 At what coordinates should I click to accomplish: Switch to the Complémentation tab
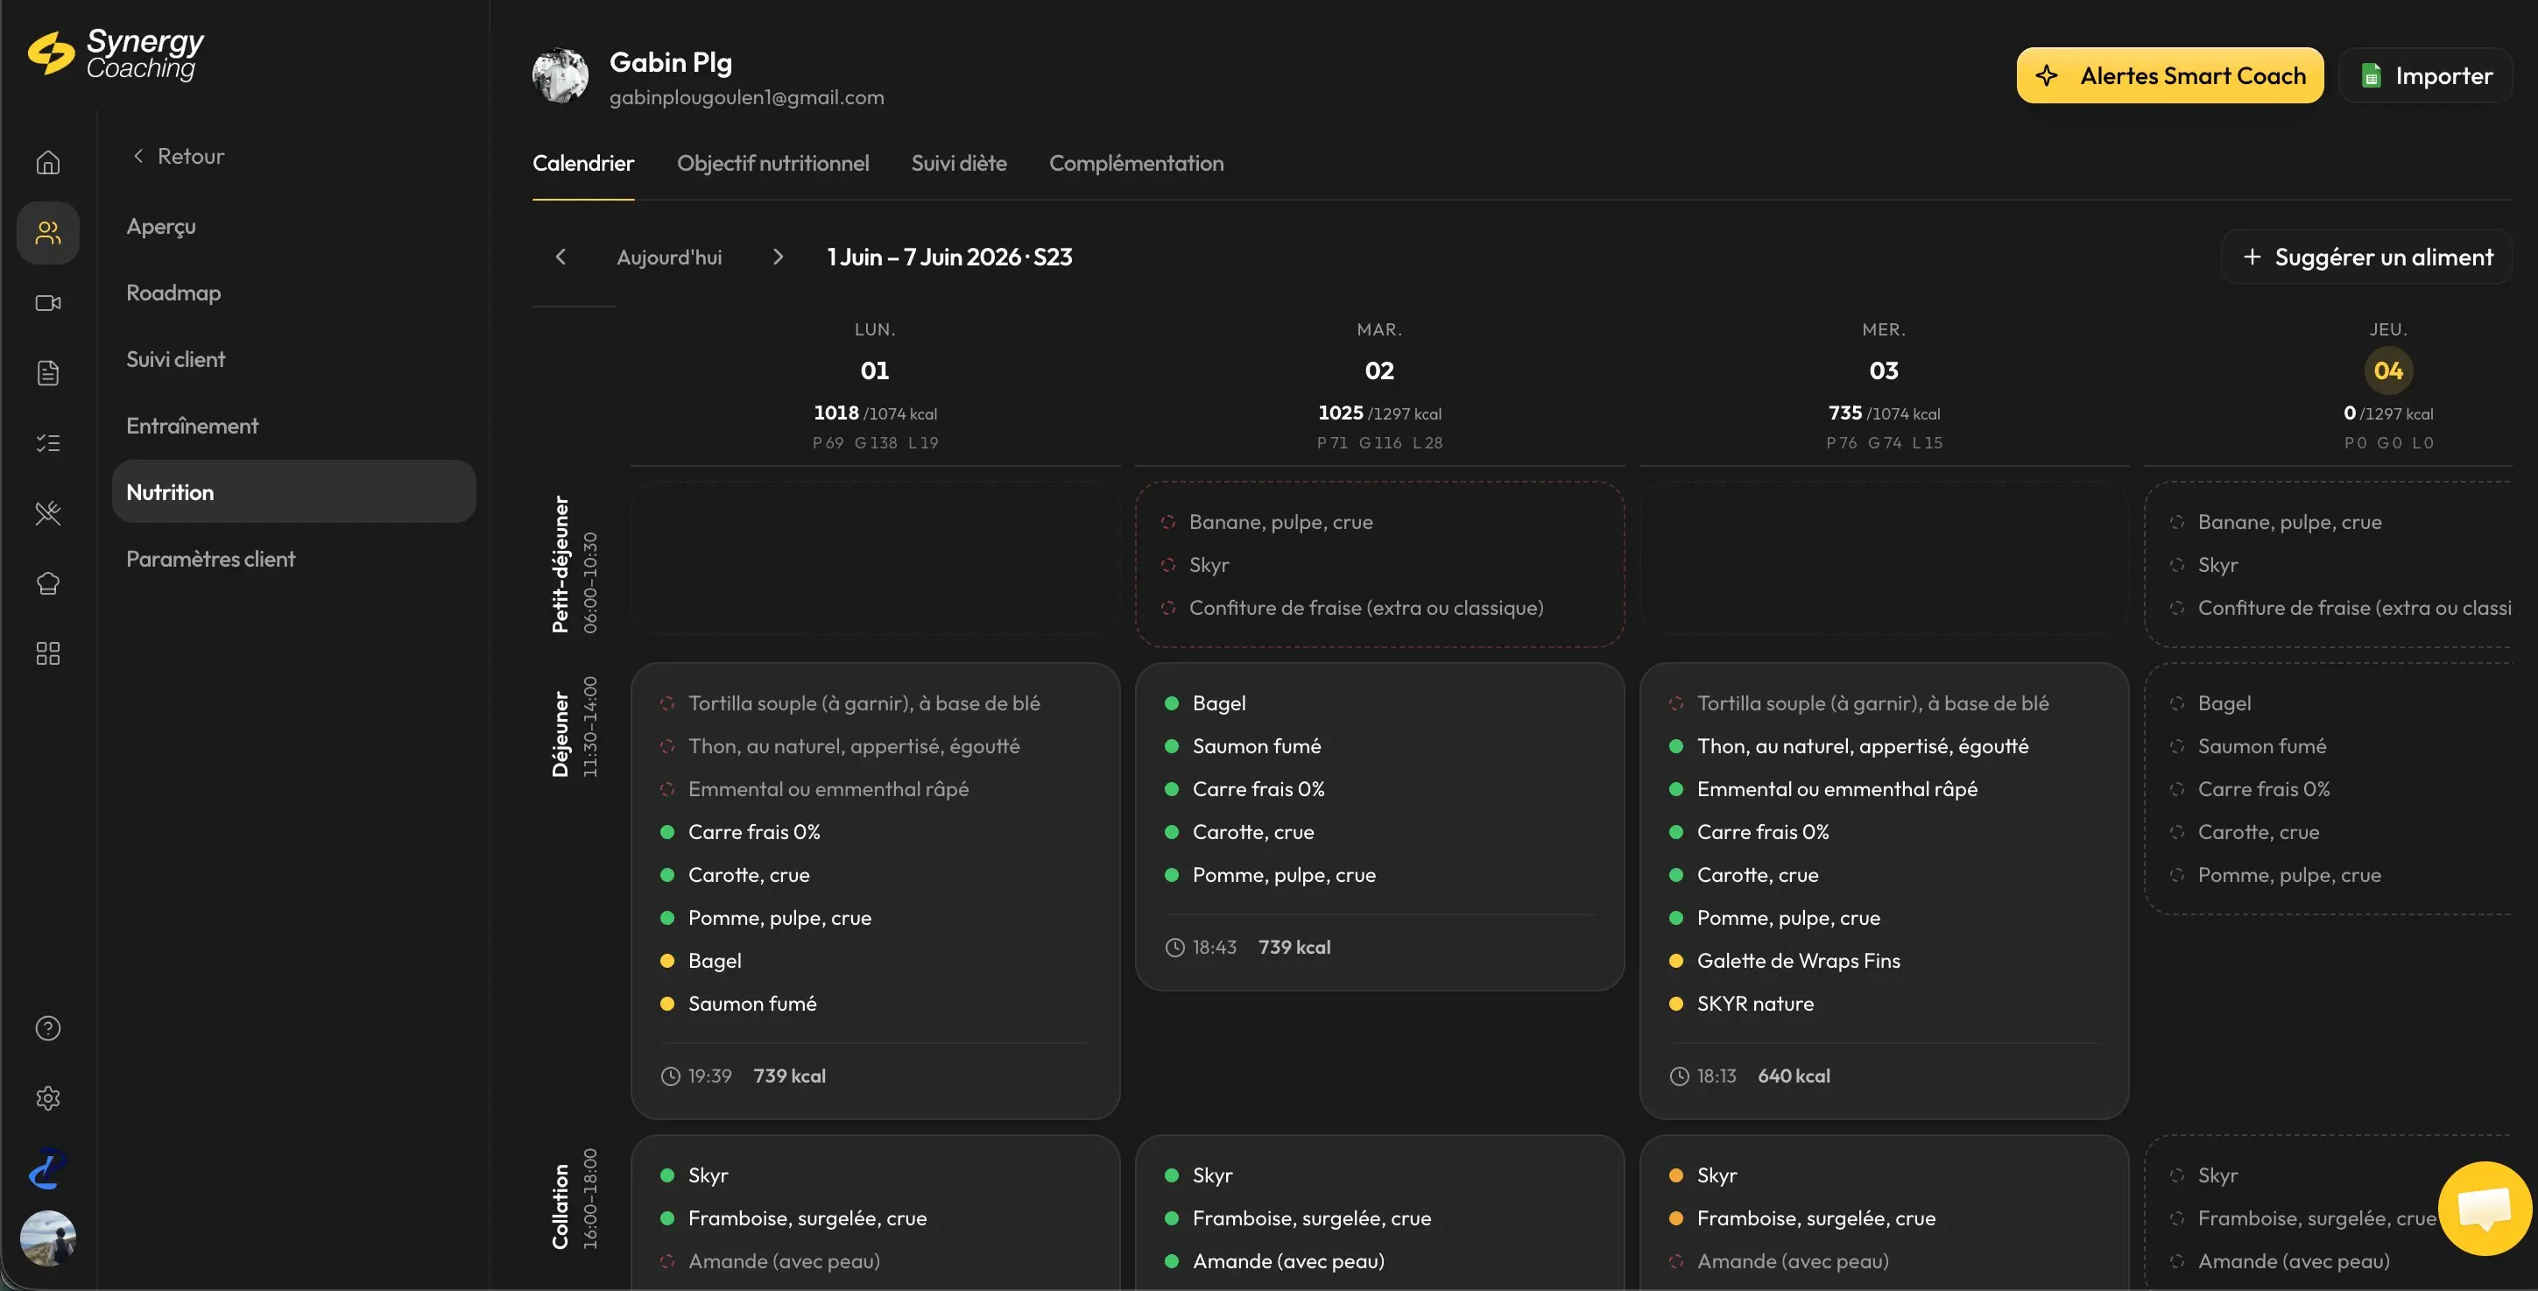[1136, 164]
